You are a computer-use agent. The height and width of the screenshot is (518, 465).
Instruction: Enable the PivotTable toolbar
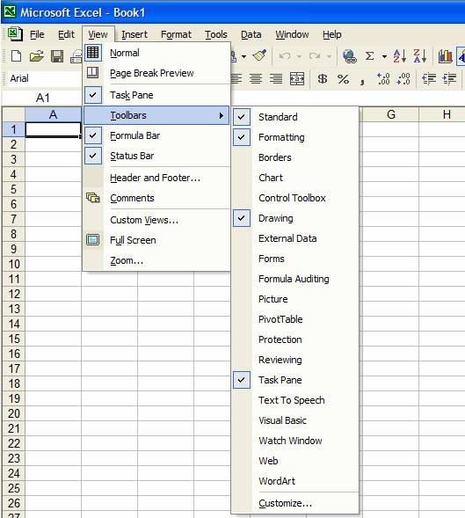pyautogui.click(x=295, y=319)
